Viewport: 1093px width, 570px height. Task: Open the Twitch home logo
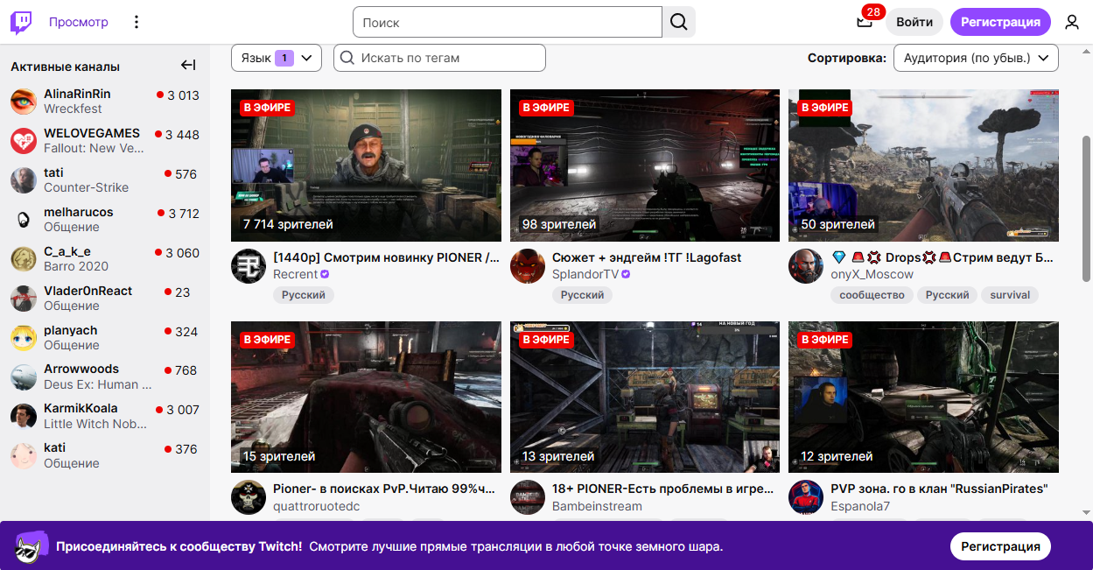click(21, 22)
